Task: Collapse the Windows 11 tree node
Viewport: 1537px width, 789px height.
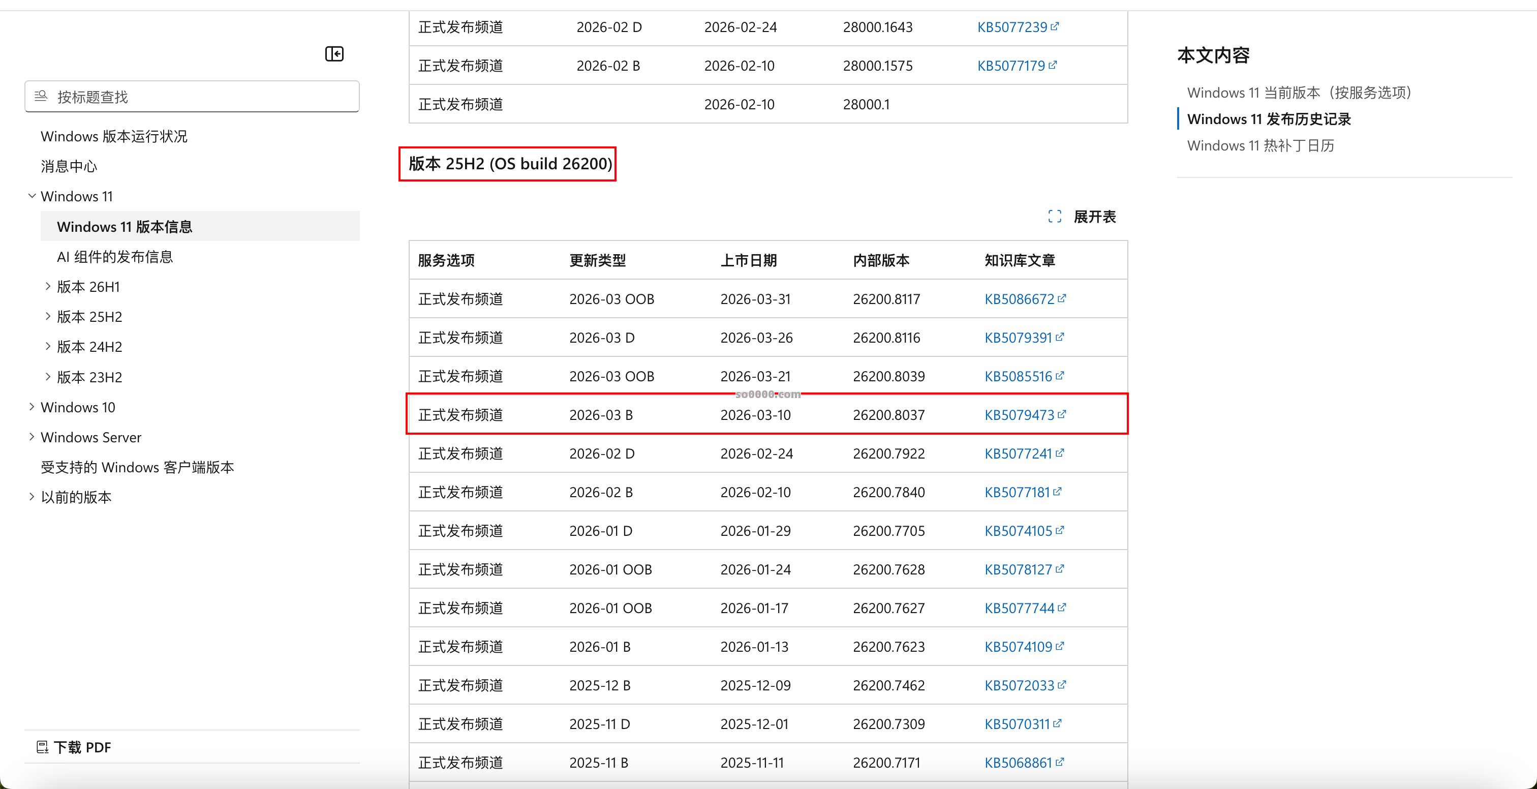Action: pos(32,196)
